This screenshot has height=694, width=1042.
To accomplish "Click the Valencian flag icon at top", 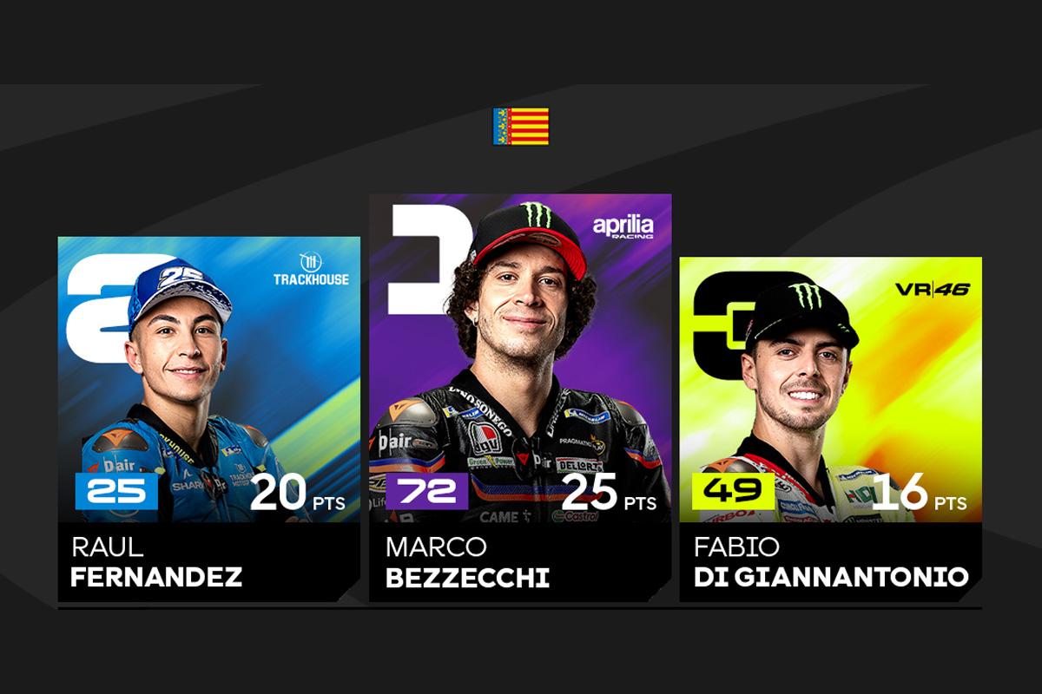I will point(521,126).
